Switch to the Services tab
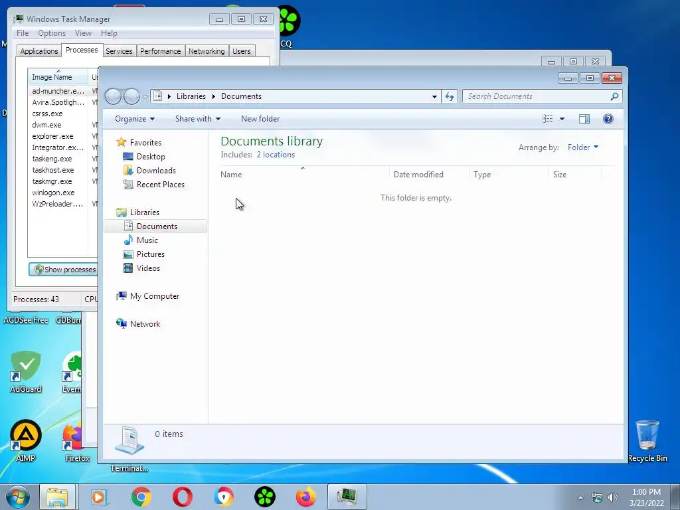Screen dimensions: 680x510 119,51
